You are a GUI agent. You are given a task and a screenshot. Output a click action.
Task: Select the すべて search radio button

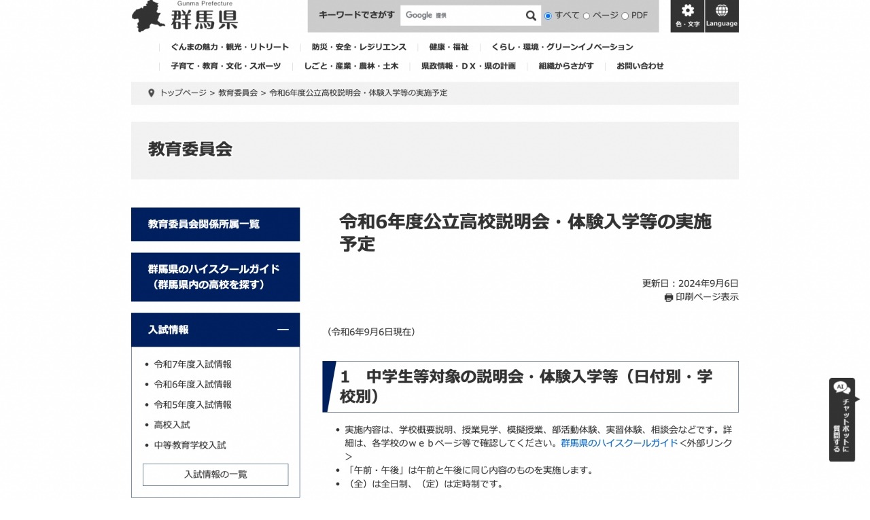(x=549, y=16)
